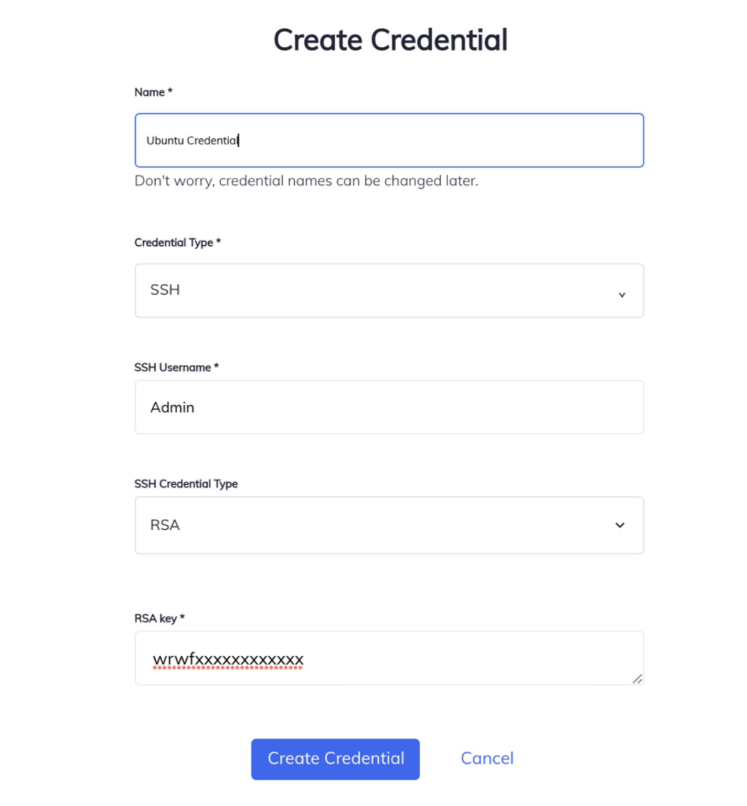Click inside the Name field

click(388, 140)
